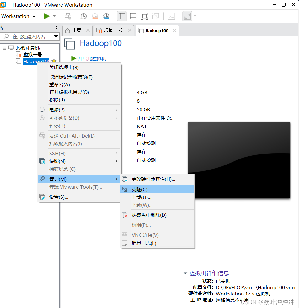This screenshot has height=308, width=299.
Task: Click the library search input field
Action: (x=29, y=36)
